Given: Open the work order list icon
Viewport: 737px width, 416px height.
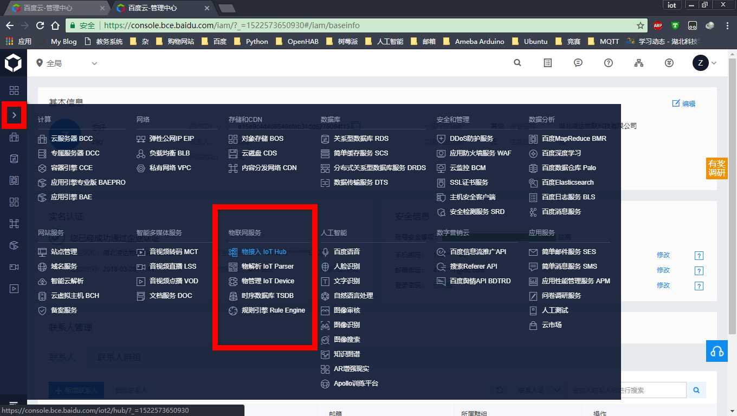Looking at the screenshot, I should [x=548, y=63].
